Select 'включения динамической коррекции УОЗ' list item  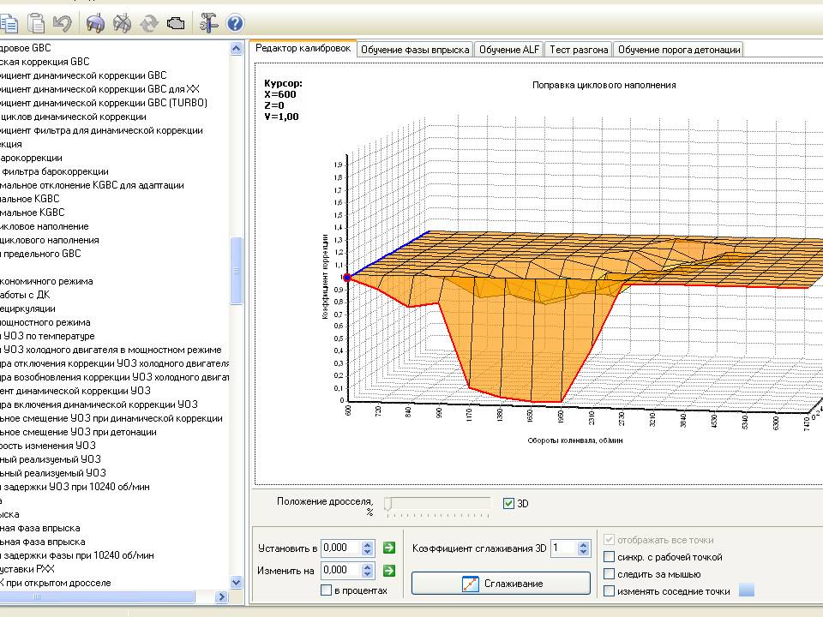(x=99, y=404)
